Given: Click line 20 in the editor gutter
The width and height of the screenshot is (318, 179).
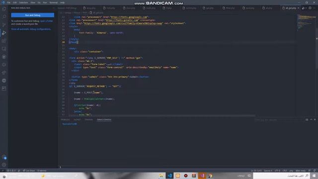Looking at the screenshot, I should coord(63,42).
